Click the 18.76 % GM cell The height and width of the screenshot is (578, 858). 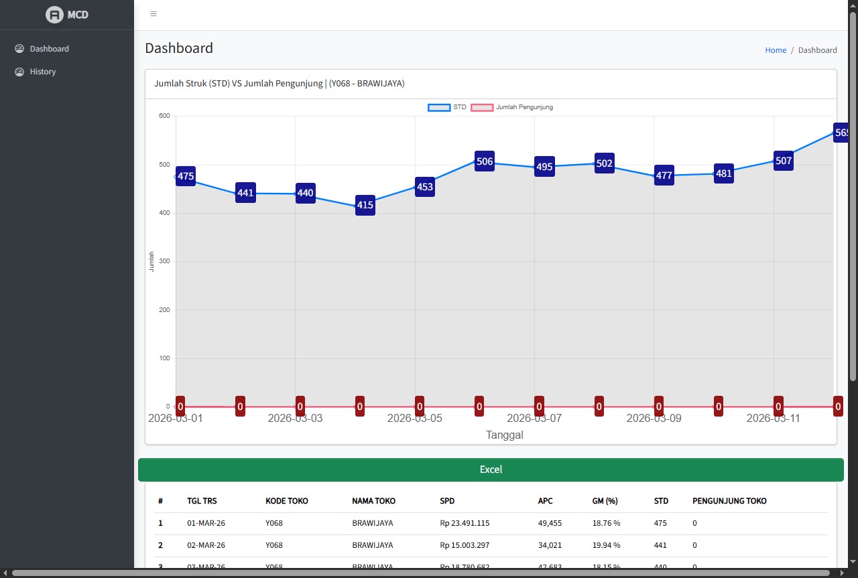607,523
